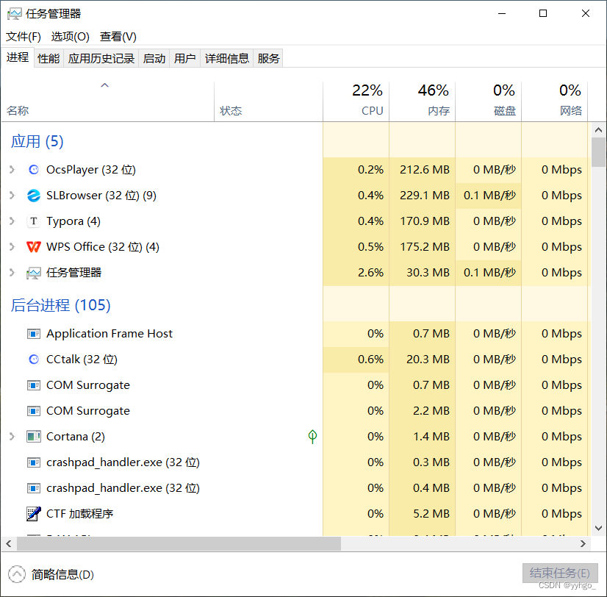This screenshot has height=597, width=607.
Task: Select the 应用 (5) group header
Action: [x=37, y=141]
